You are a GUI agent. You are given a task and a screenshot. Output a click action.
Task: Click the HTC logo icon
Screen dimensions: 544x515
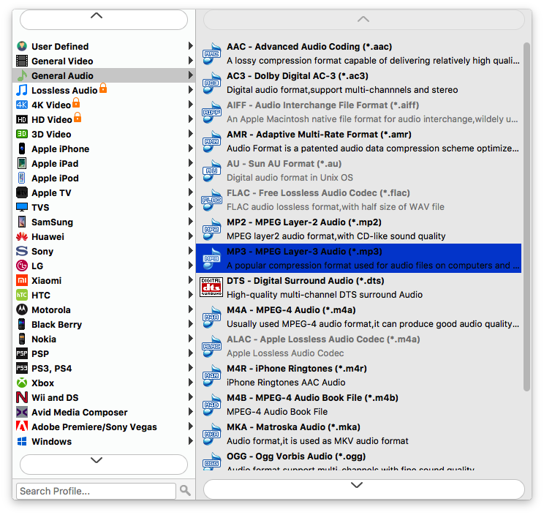pos(22,295)
